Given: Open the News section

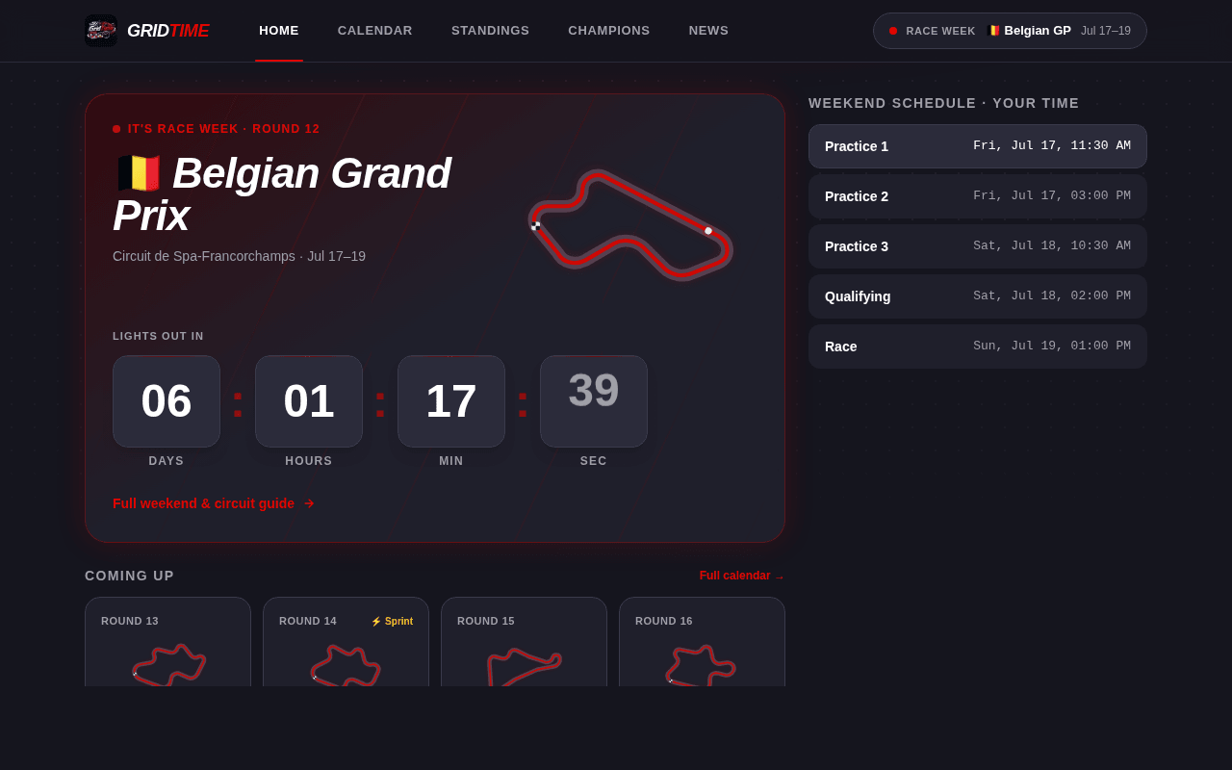Looking at the screenshot, I should point(708,31).
